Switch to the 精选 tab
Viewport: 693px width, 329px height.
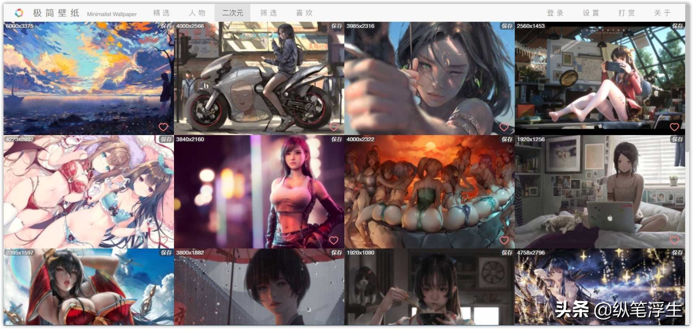pyautogui.click(x=162, y=13)
